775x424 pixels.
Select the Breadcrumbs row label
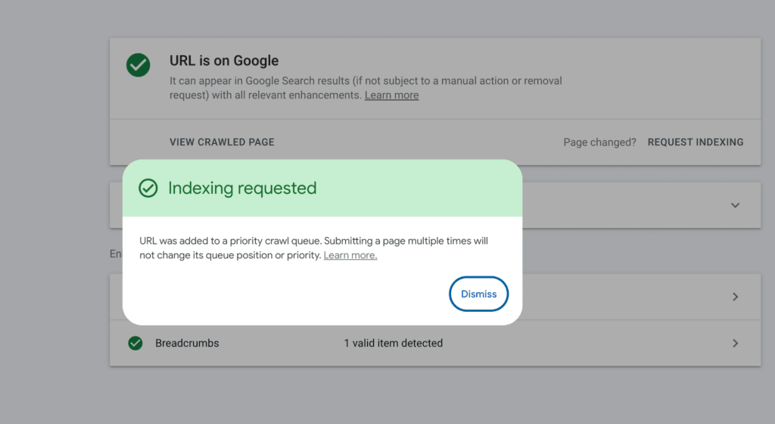187,343
